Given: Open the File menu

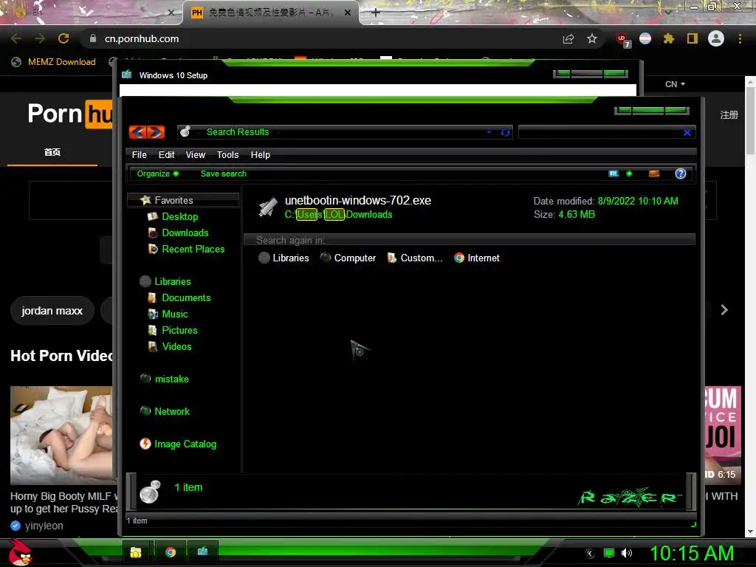Looking at the screenshot, I should tap(140, 155).
